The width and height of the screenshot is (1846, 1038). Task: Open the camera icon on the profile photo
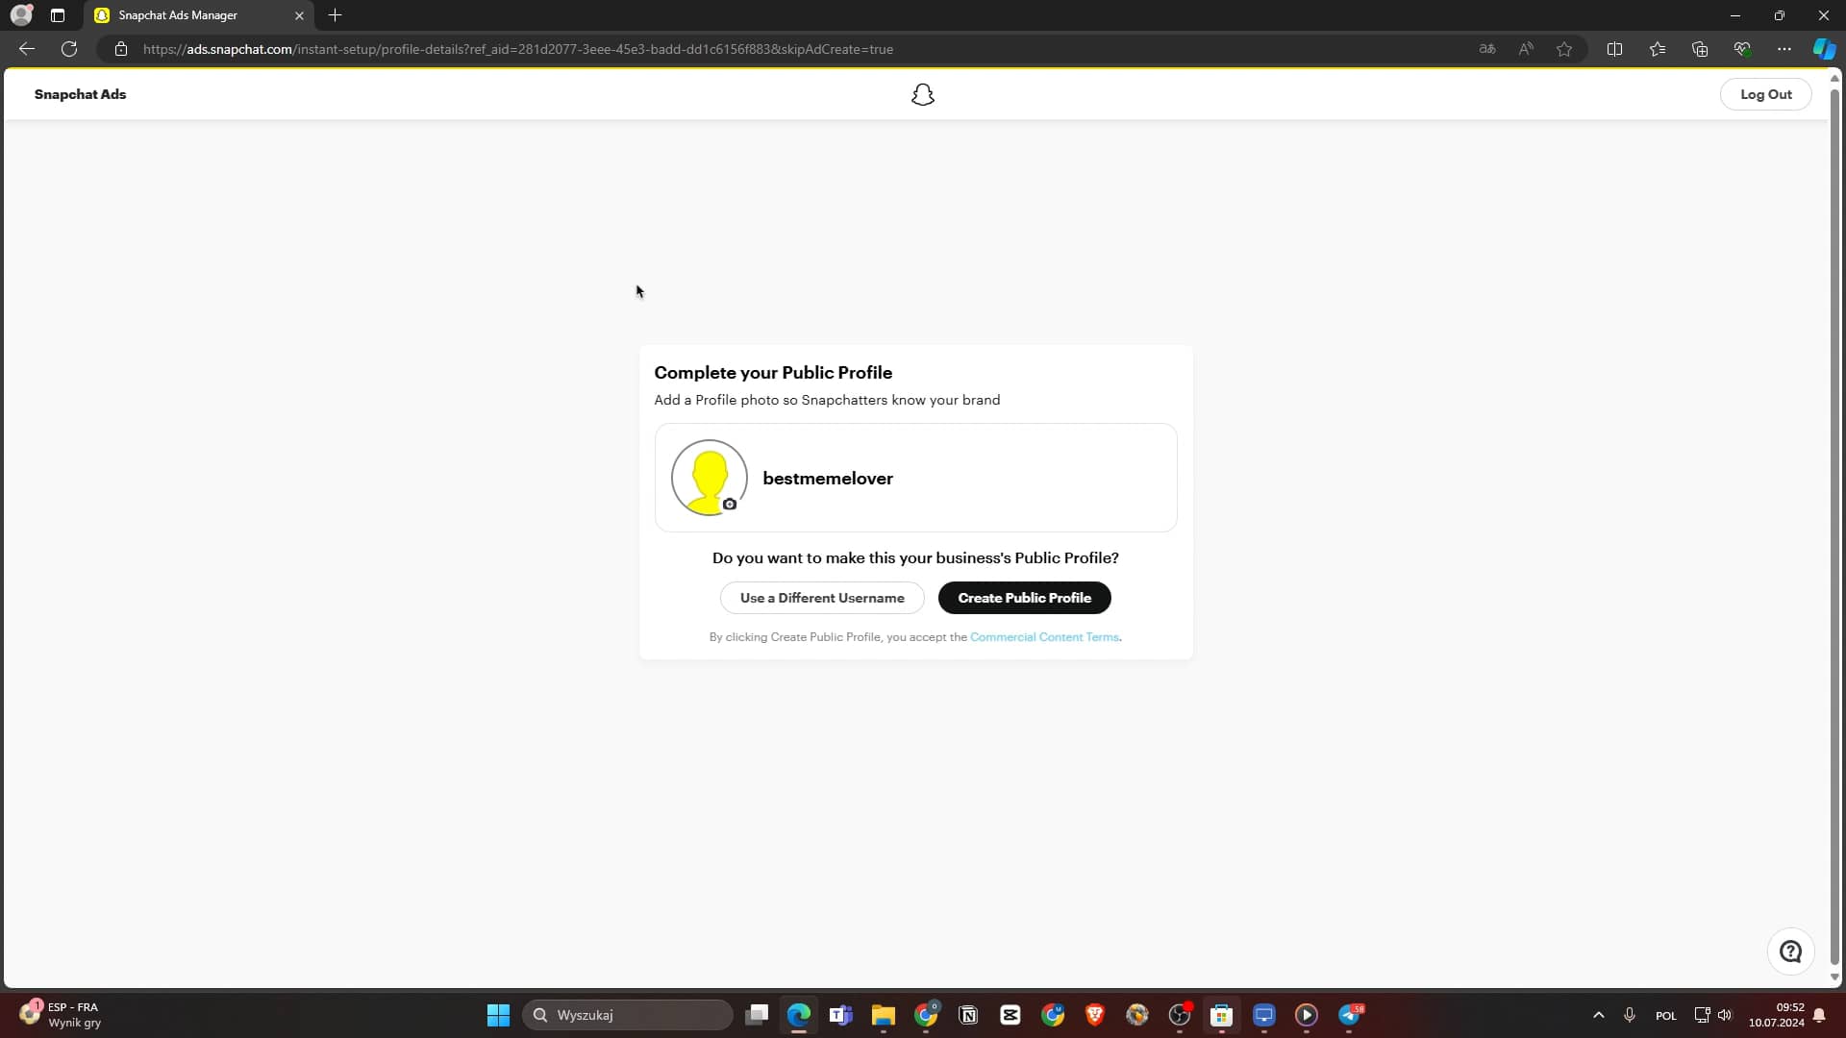pos(731,504)
